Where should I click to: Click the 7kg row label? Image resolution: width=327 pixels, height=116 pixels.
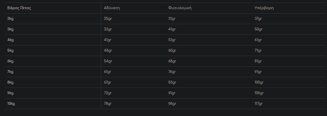click(11, 72)
